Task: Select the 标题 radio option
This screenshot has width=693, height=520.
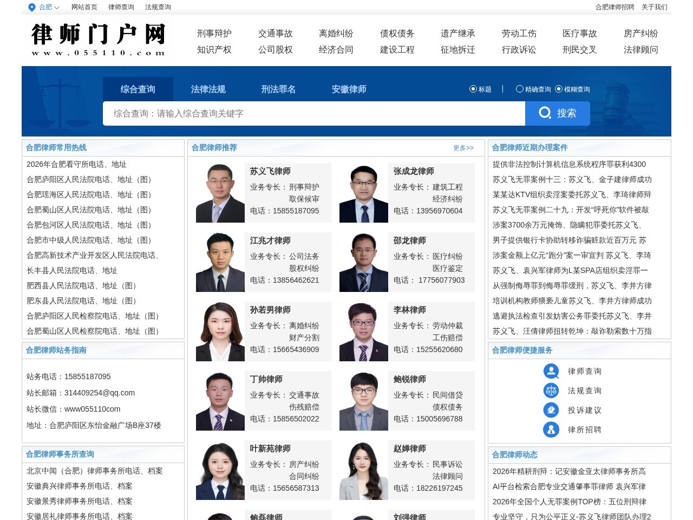Action: coord(473,89)
